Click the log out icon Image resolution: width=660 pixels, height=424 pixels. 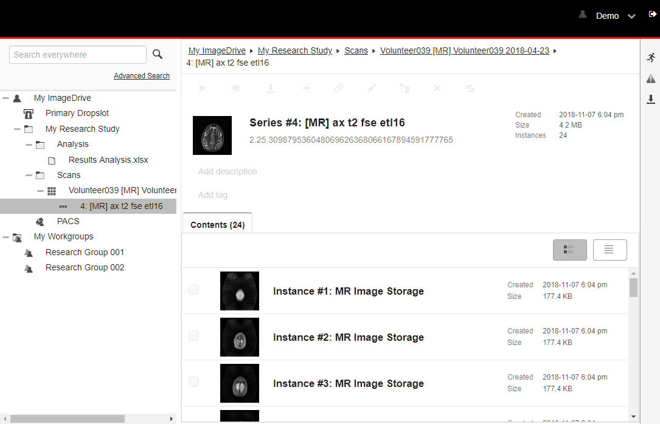click(x=652, y=15)
